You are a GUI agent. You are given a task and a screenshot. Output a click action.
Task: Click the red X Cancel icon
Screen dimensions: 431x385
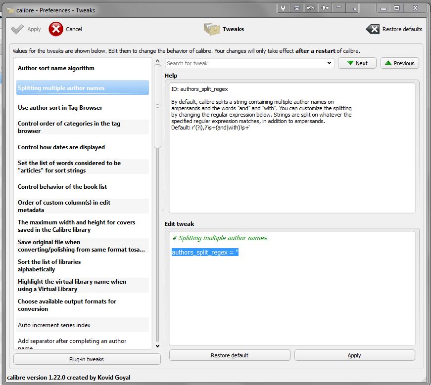point(56,29)
